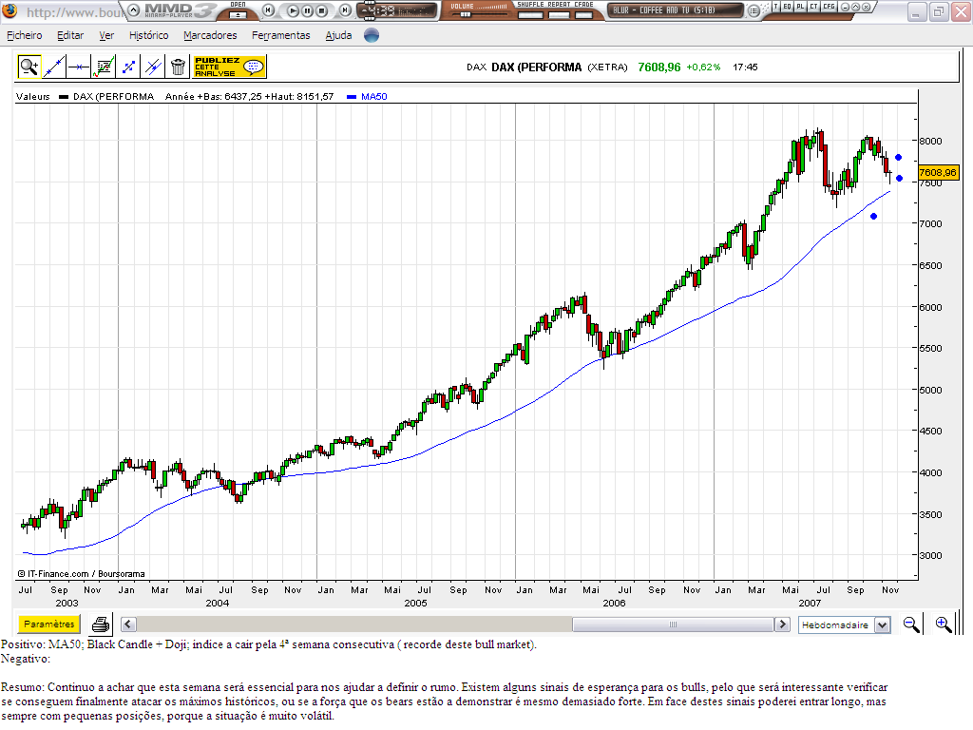973x730 pixels.
Task: Open Winamp CFG configuration
Action: [x=829, y=7]
